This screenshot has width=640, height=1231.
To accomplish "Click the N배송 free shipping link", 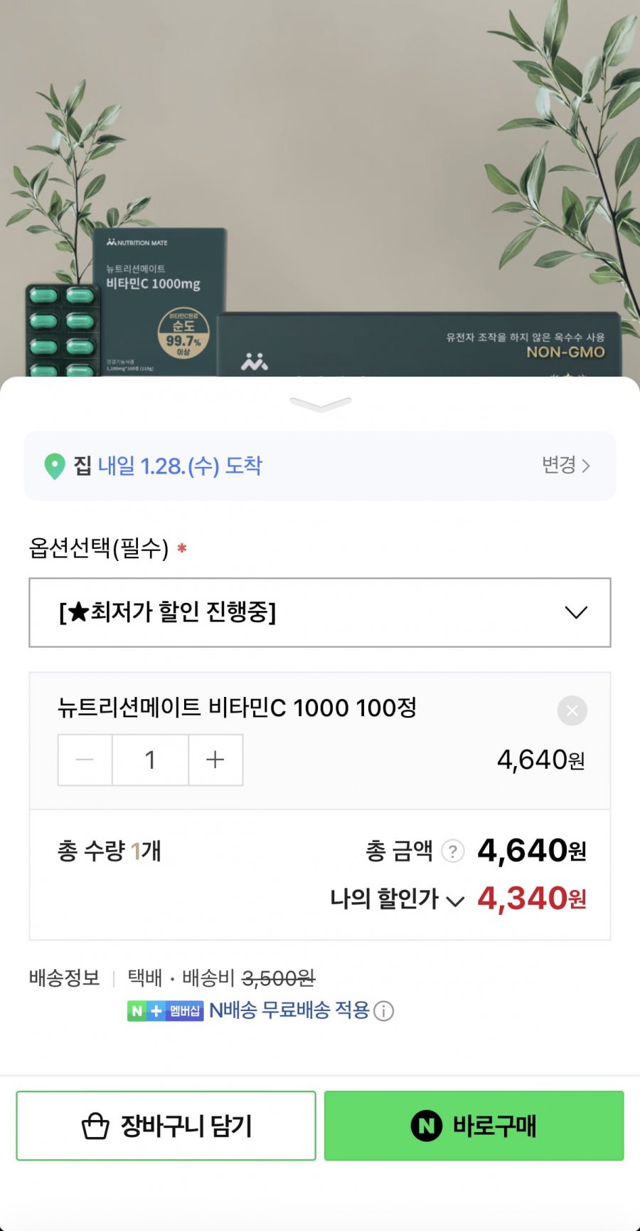I will [289, 1010].
